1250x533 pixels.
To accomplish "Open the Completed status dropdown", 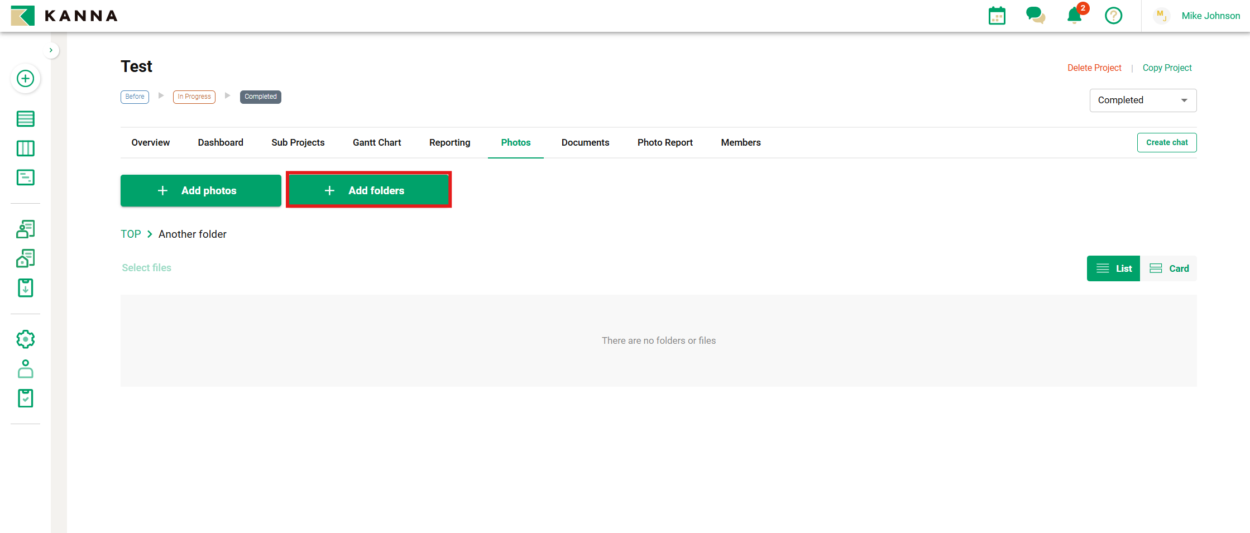I will pos(1142,100).
